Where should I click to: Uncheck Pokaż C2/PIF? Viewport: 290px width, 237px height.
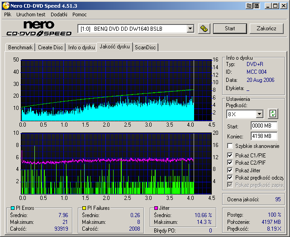pos(230,163)
